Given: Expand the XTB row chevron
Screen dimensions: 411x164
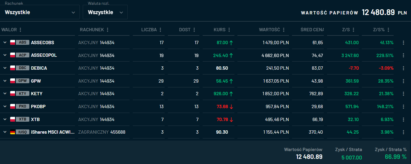Looking at the screenshot, I should point(5,120).
